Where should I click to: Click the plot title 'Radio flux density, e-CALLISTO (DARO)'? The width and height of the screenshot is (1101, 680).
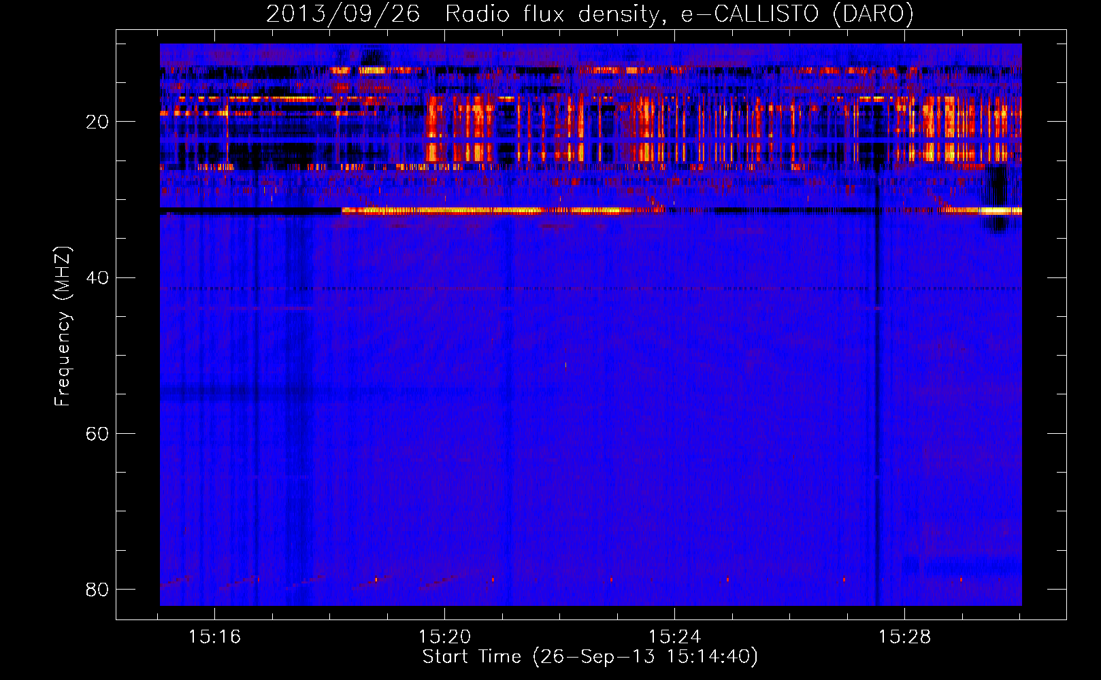point(679,14)
